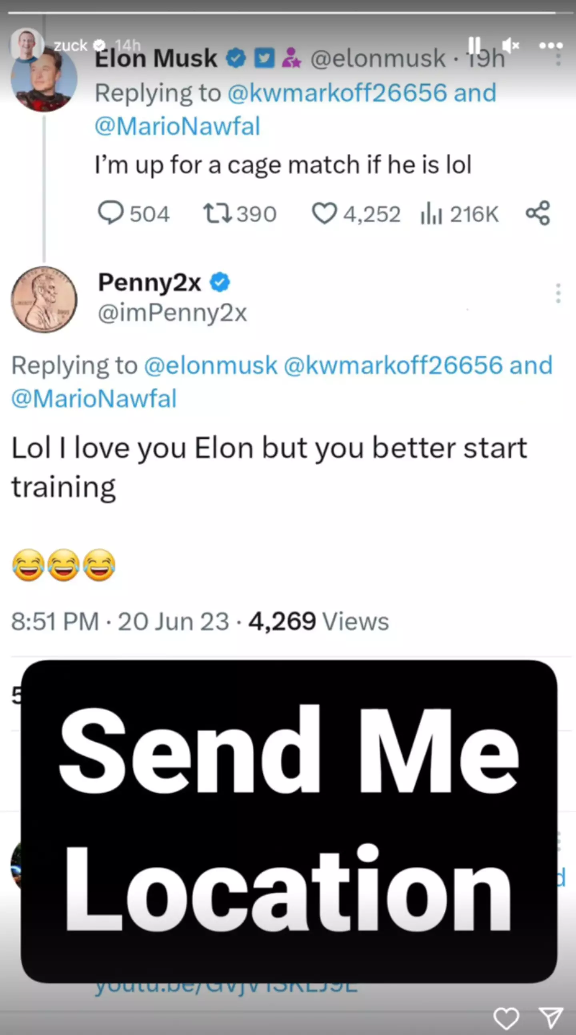Image resolution: width=576 pixels, height=1035 pixels.
Task: Select the verified badge next to Penny2x
Action: [219, 282]
